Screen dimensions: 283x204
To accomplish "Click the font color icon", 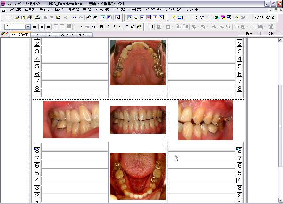I will (x=139, y=27).
